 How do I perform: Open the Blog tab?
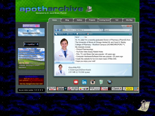(x=67, y=20)
